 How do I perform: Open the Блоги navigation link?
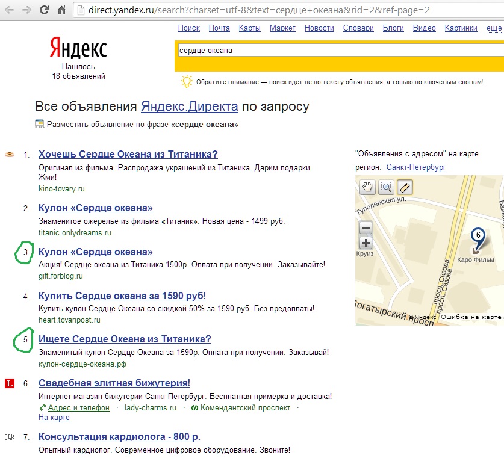tap(393, 28)
